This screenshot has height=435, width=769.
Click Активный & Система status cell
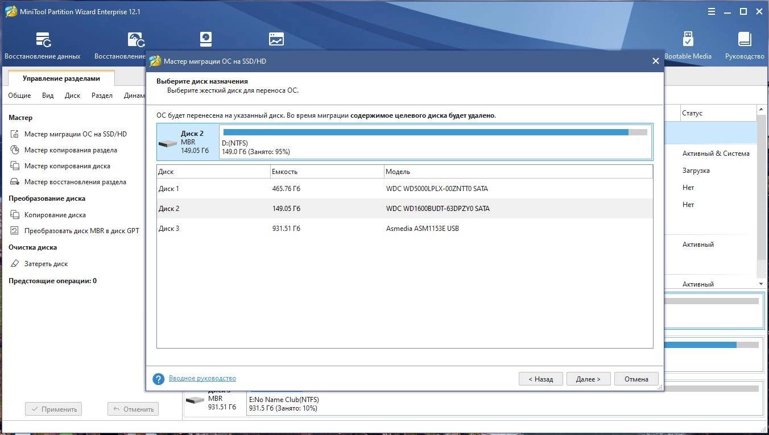(716, 153)
